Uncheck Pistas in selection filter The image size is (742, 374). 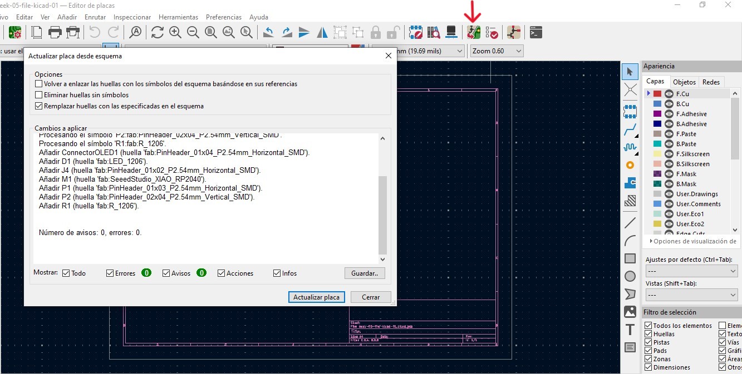[x=648, y=342]
